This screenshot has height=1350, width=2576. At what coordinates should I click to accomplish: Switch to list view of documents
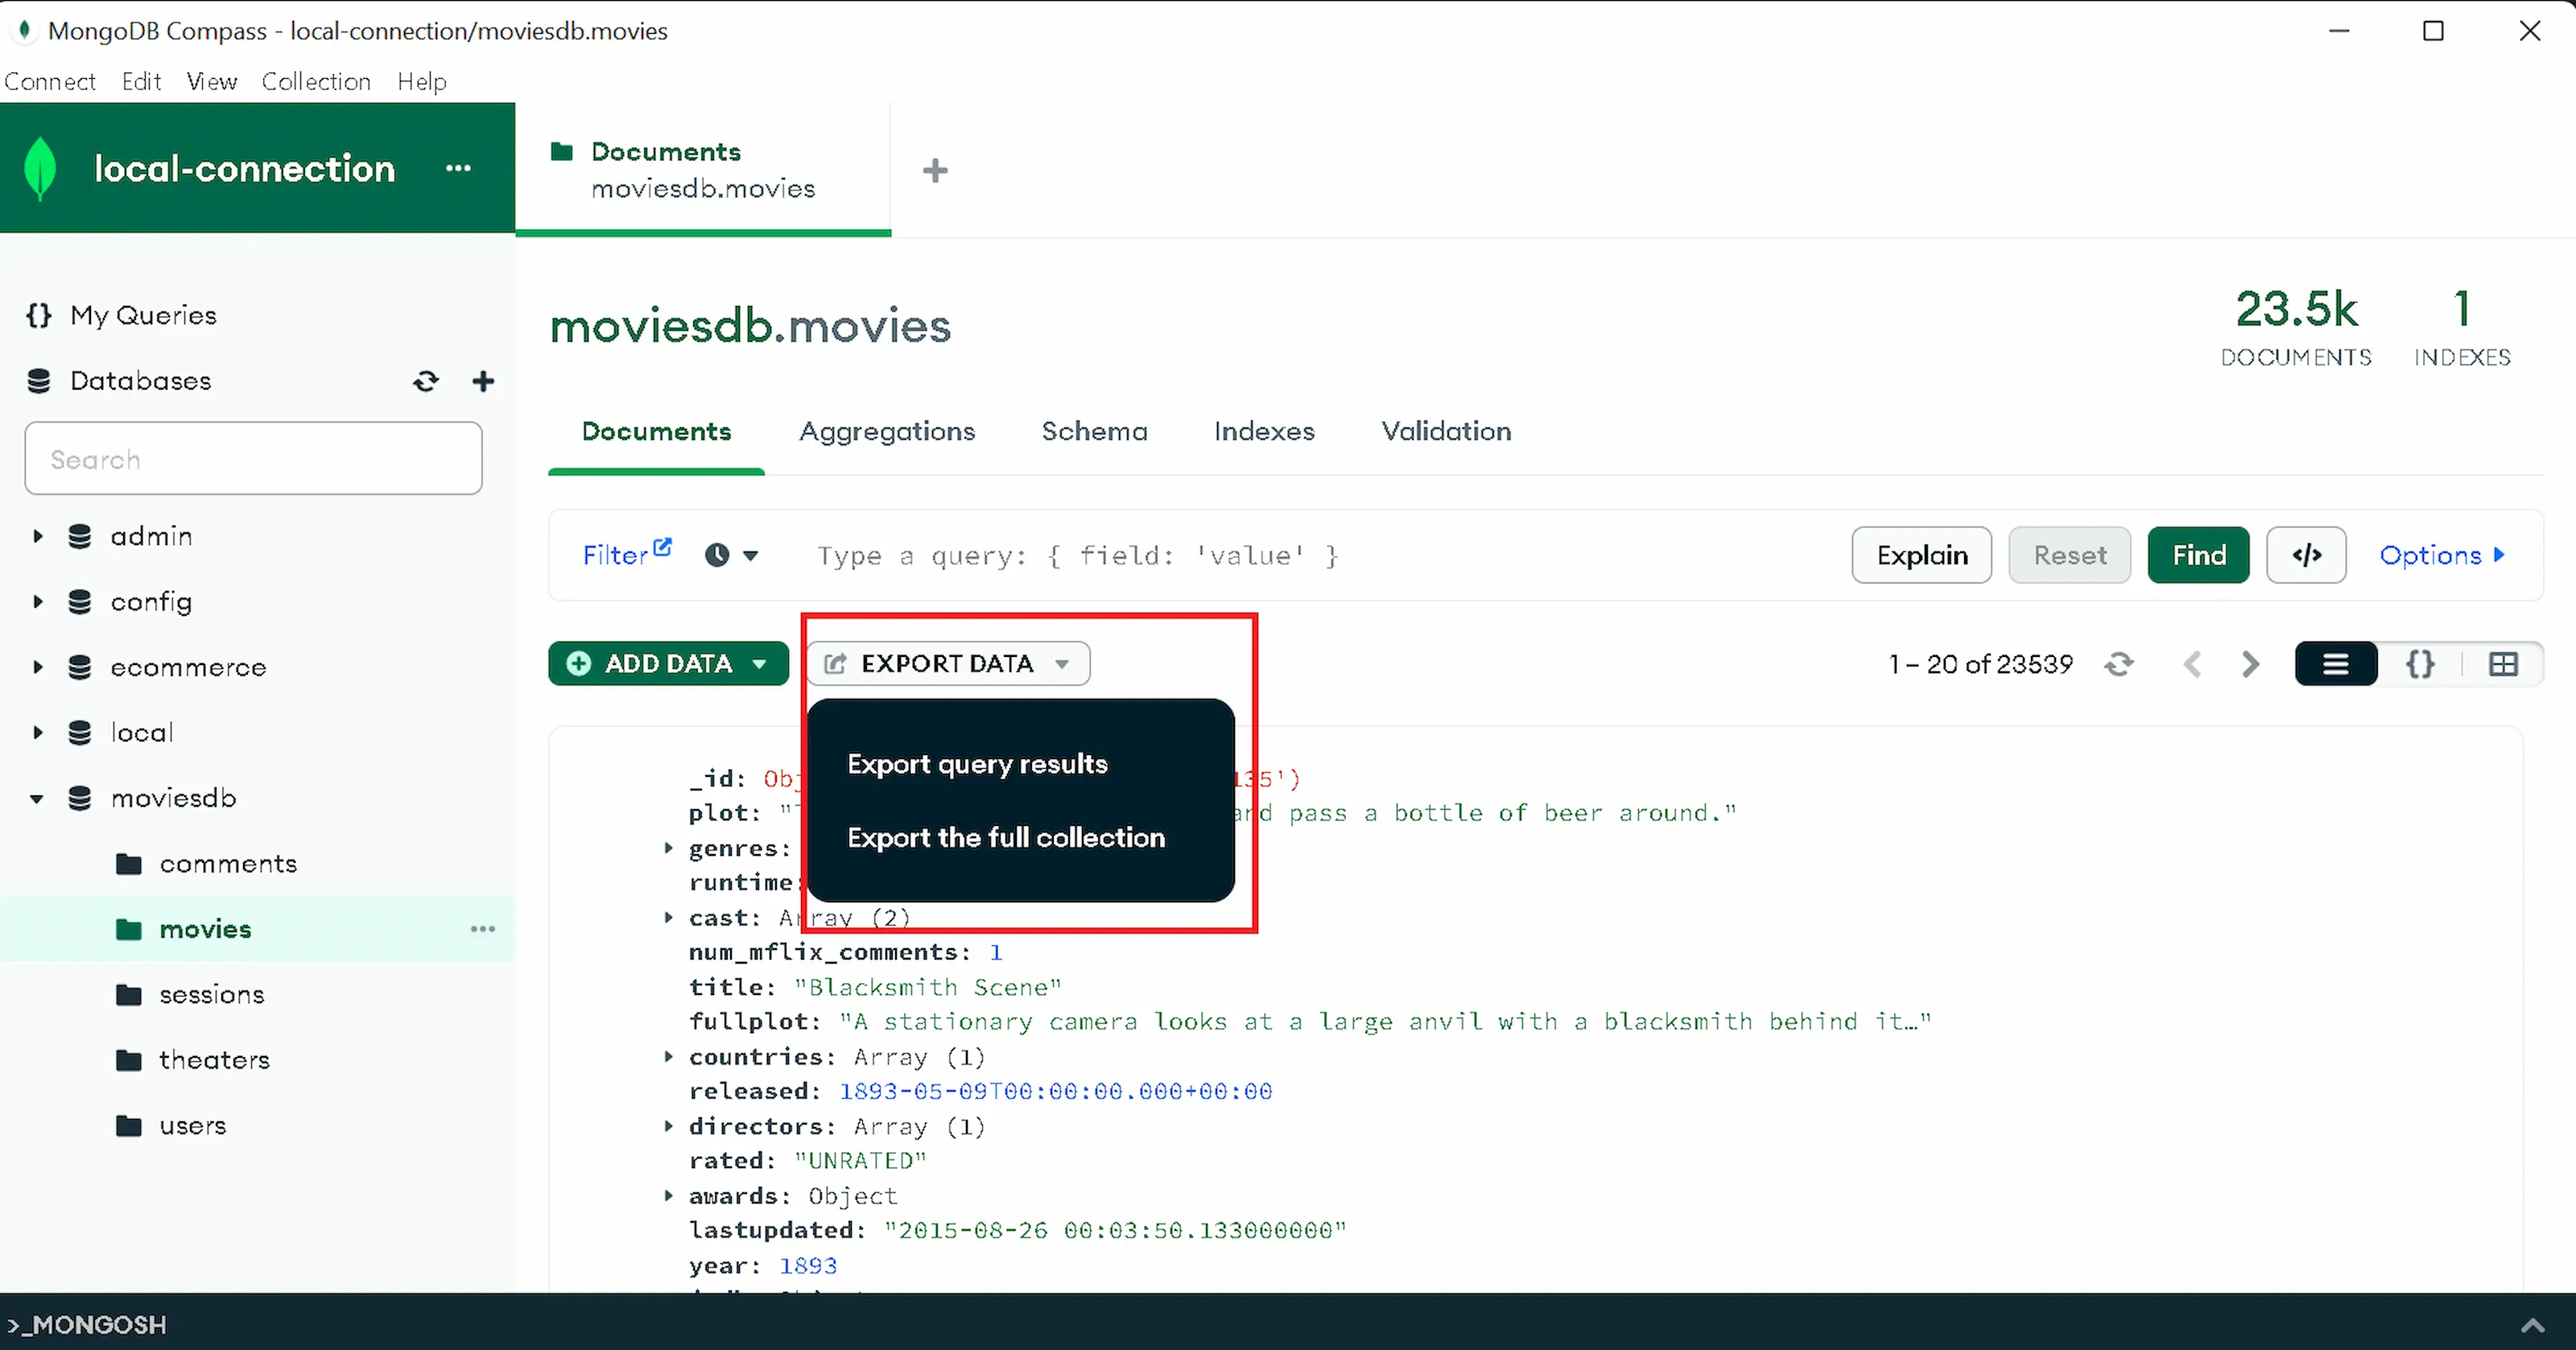pos(2335,664)
